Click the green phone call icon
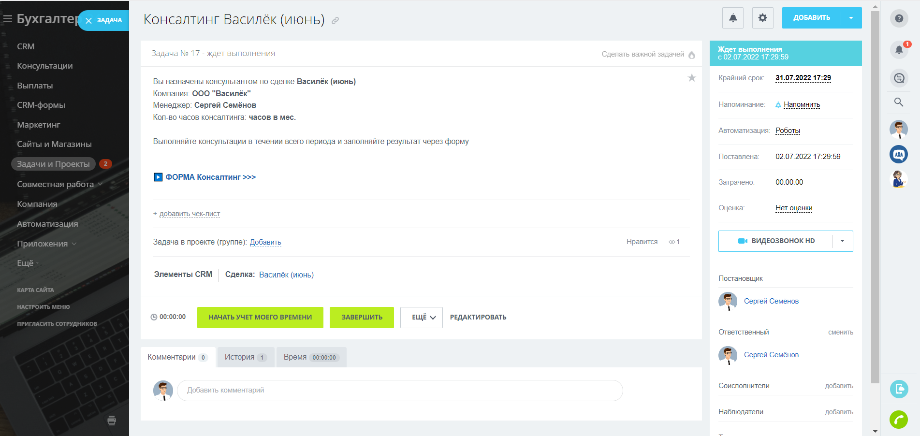Screen dimensions: 920x436 [899, 419]
